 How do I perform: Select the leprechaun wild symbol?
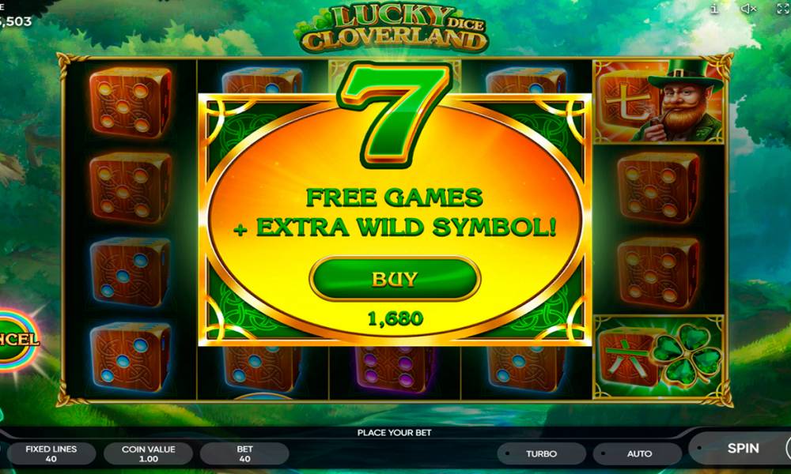[659, 101]
